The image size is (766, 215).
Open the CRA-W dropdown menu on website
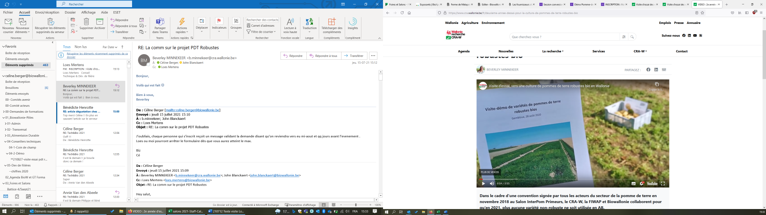coord(640,51)
